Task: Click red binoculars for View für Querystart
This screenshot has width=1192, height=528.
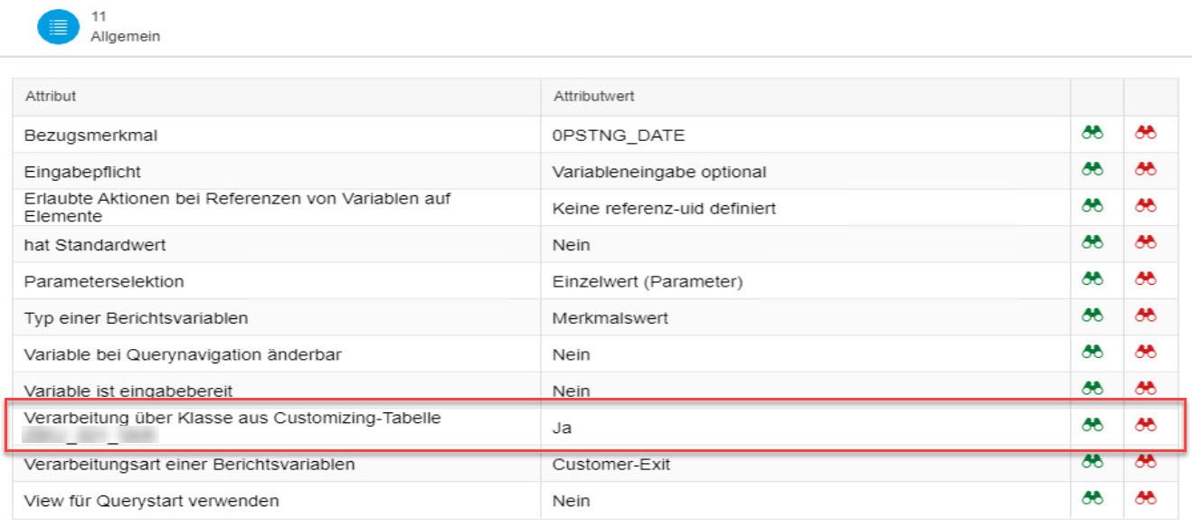Action: [1147, 498]
